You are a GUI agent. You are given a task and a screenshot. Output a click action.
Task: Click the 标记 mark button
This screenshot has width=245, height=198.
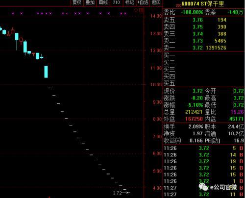point(129,2)
